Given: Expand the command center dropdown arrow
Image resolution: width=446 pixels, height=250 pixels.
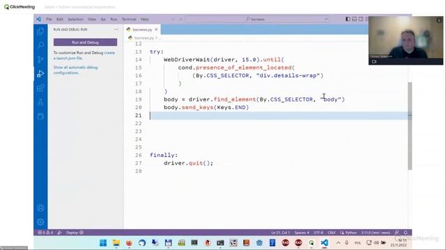Looking at the screenshot, I should coord(326,19).
